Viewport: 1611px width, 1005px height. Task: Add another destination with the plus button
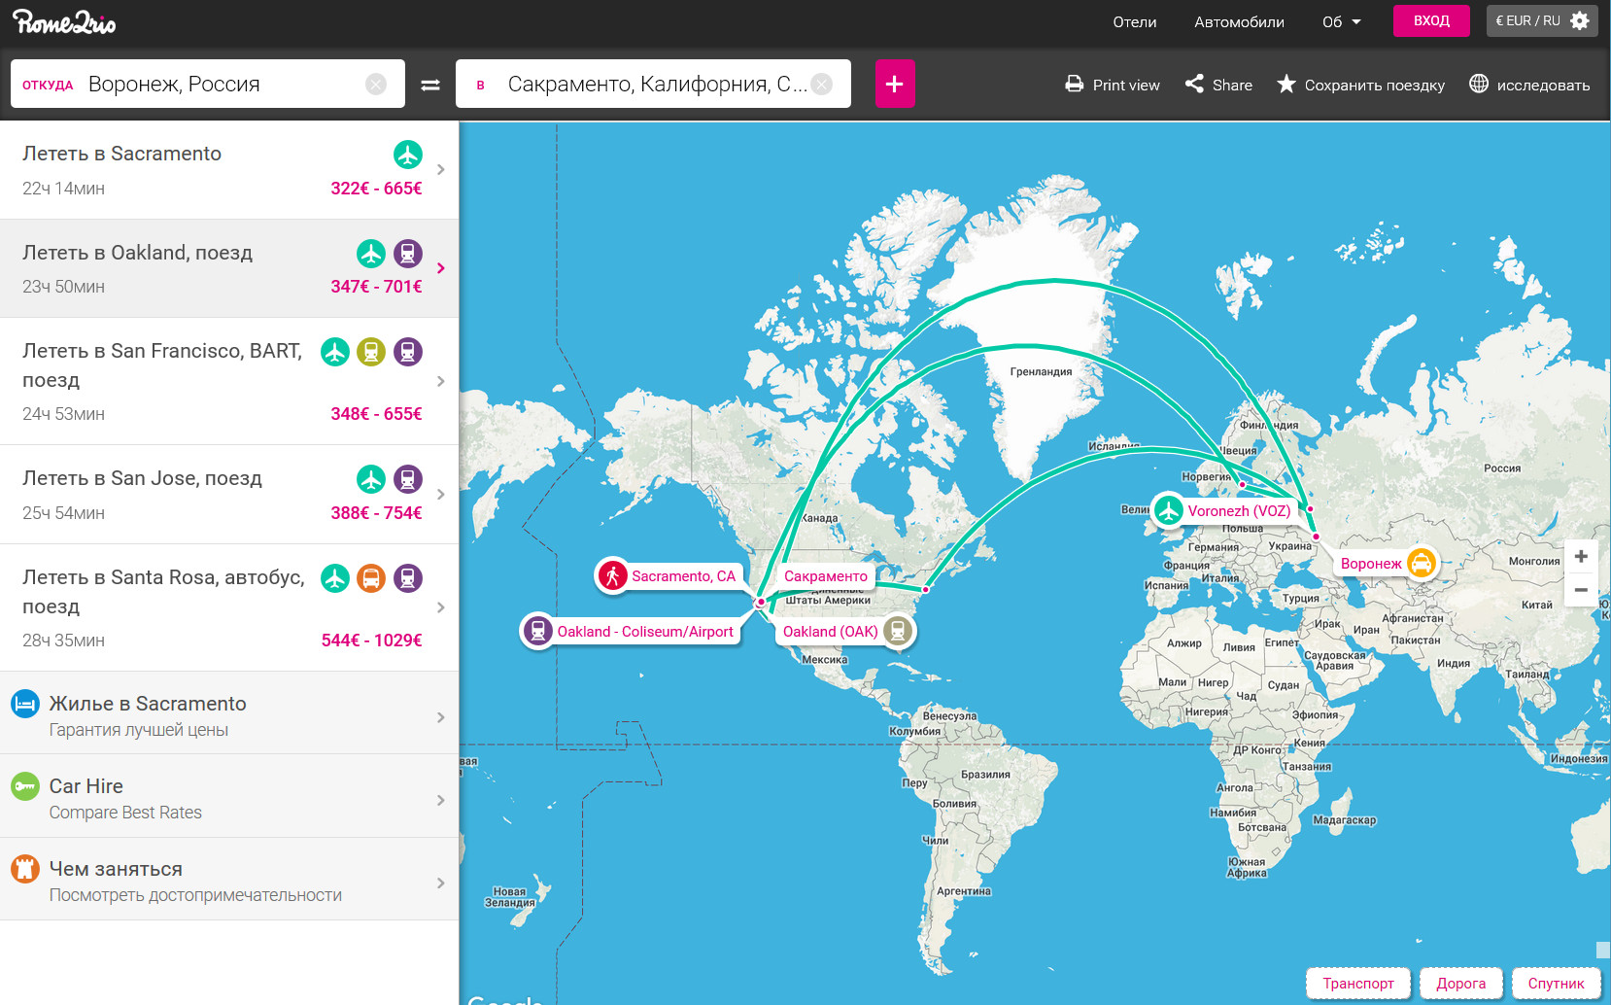click(x=894, y=85)
